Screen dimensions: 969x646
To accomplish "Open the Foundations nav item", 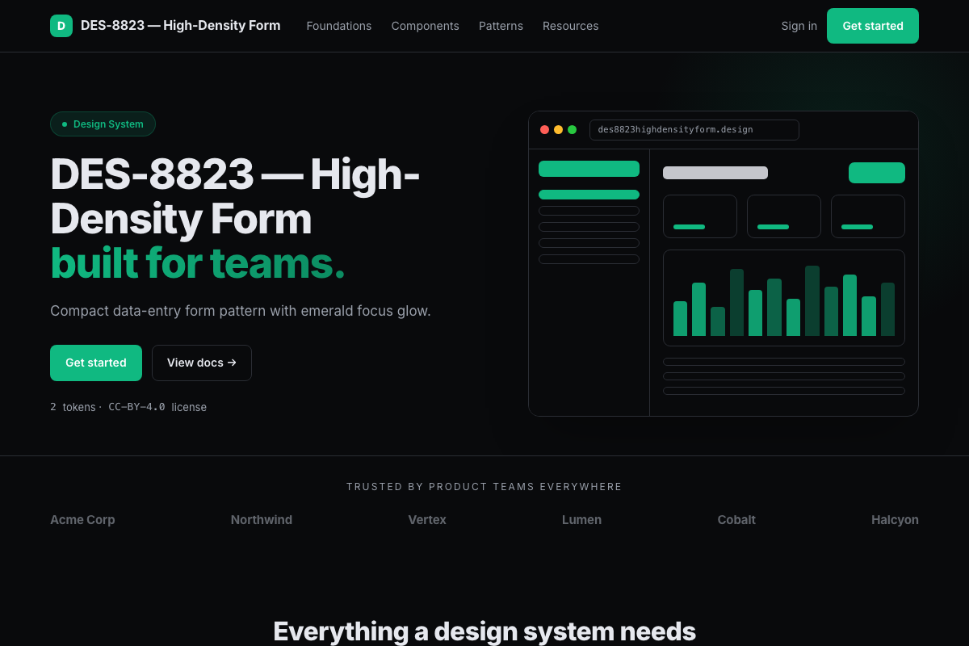I will tap(339, 26).
